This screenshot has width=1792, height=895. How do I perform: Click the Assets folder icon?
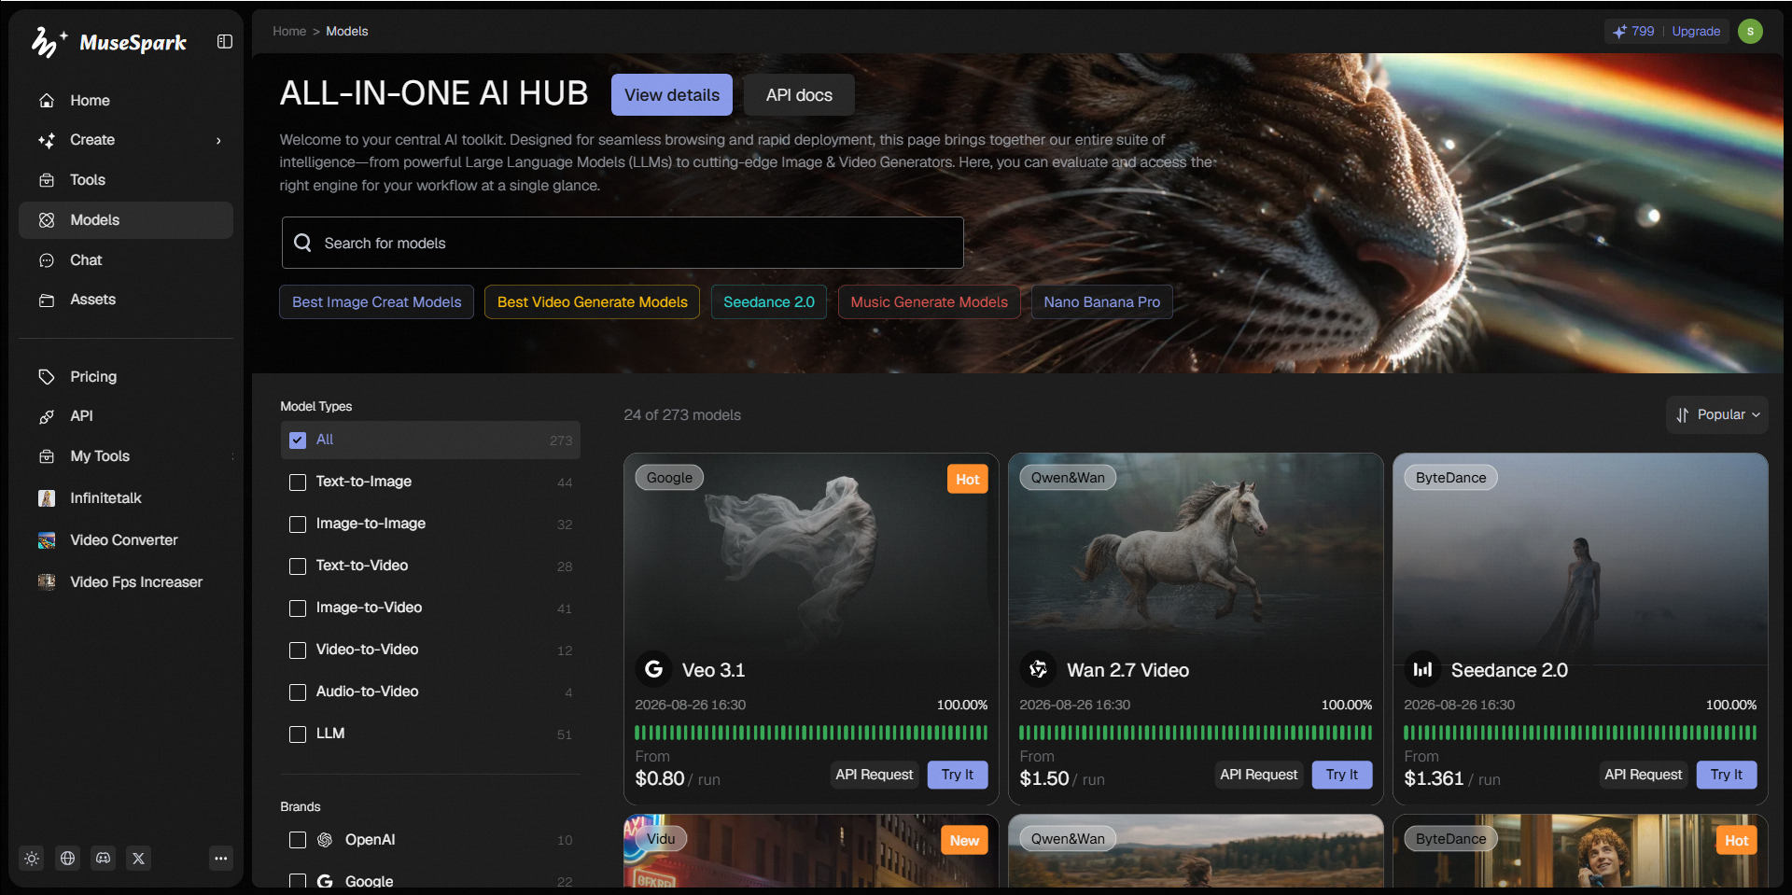(47, 300)
